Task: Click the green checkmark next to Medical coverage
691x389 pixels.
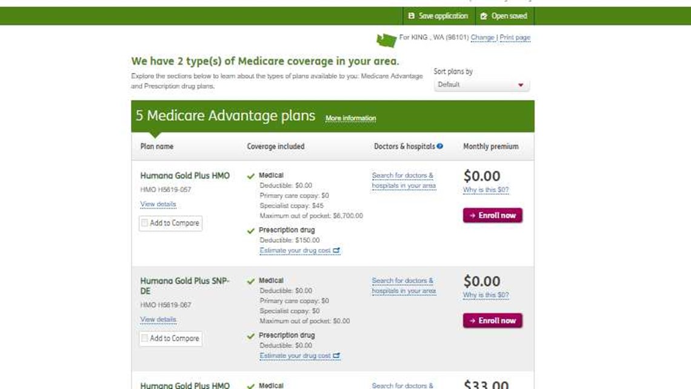Action: [x=250, y=175]
